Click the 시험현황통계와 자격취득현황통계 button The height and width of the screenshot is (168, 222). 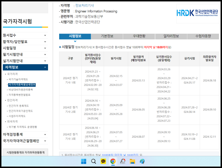(x=25, y=152)
